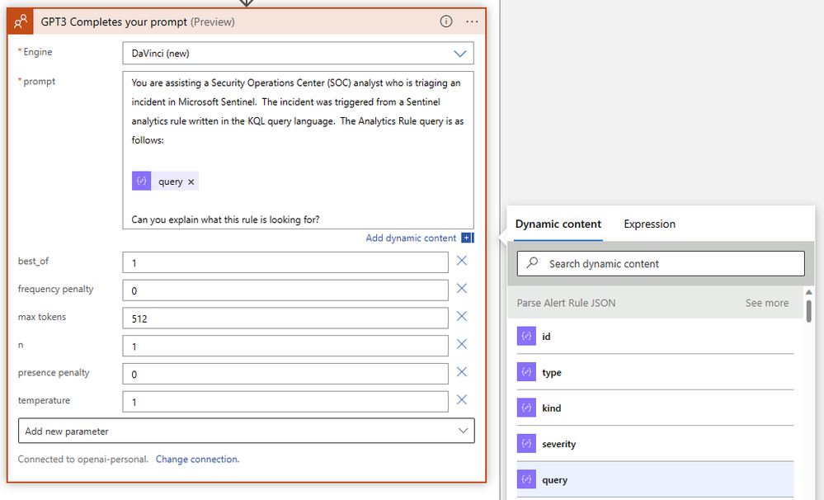824x500 pixels.
Task: Click the dynamic content list scrollbar
Action: pyautogui.click(x=808, y=311)
